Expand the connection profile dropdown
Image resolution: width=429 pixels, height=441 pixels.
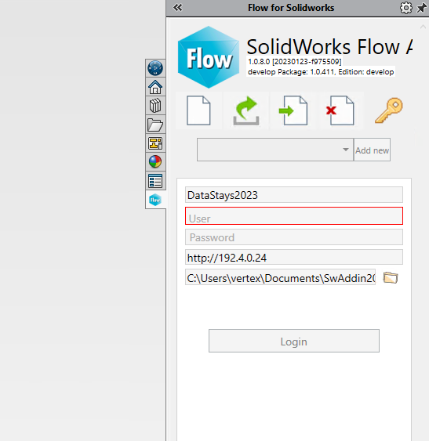[x=275, y=150]
